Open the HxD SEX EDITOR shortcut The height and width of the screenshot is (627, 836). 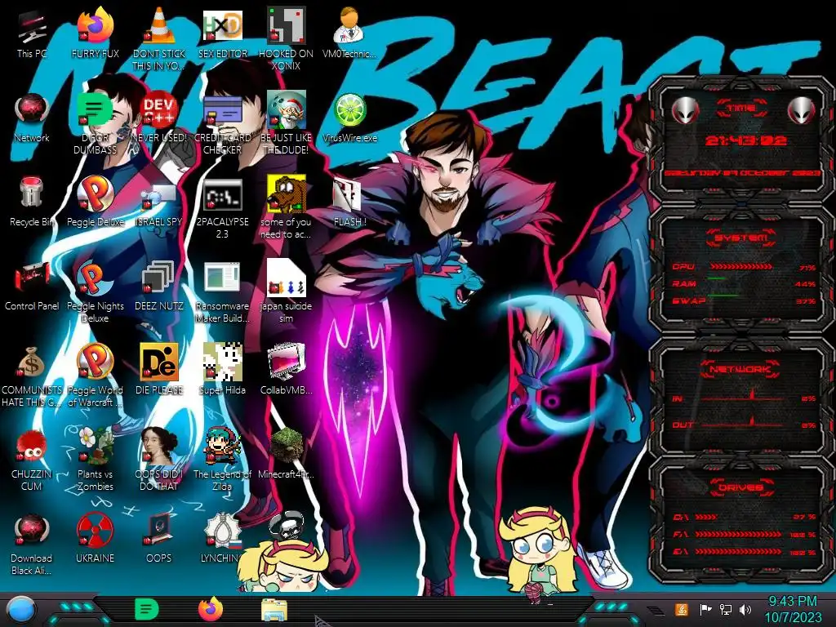223,34
